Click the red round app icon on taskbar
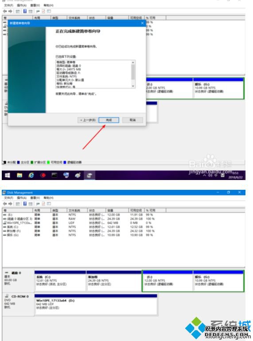Screen dimensions: 253x341 (x=43, y=175)
